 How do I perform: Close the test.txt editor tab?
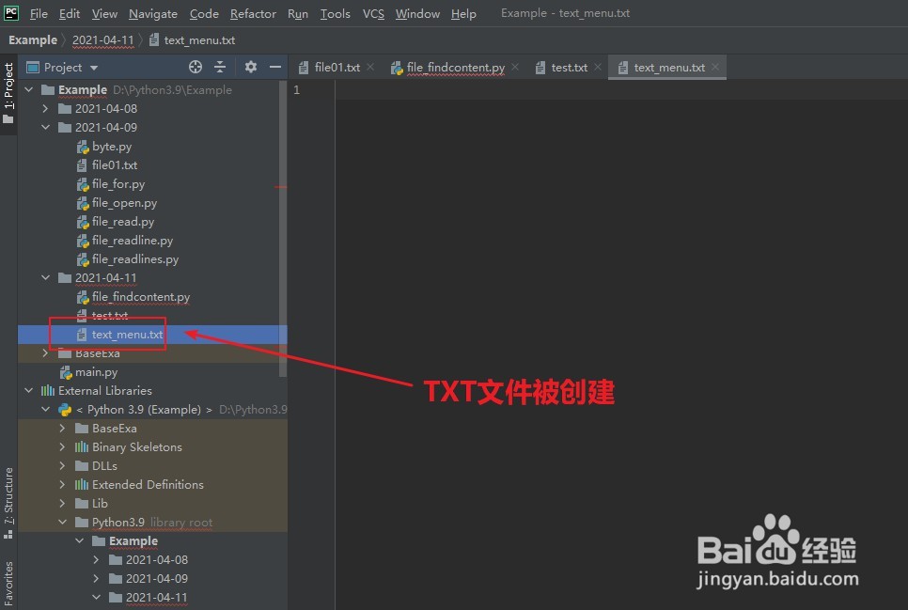598,67
